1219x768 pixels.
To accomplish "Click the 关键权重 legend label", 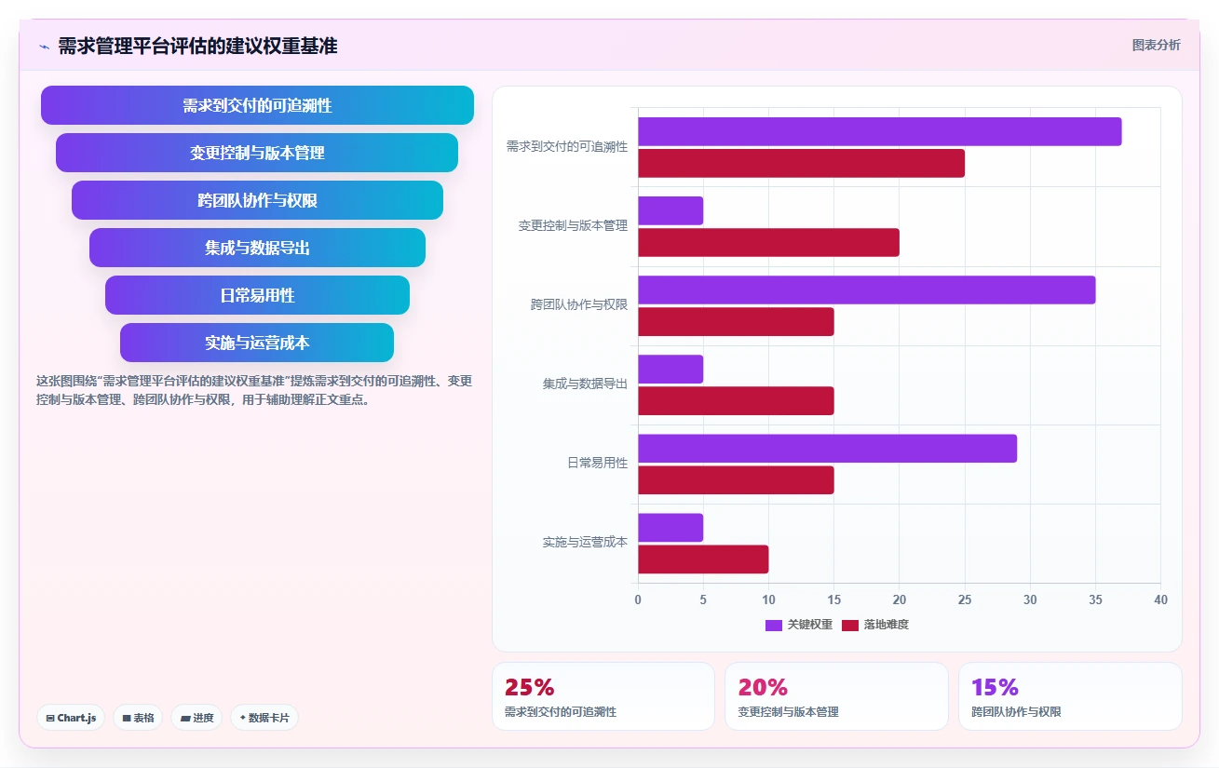I will [x=810, y=625].
